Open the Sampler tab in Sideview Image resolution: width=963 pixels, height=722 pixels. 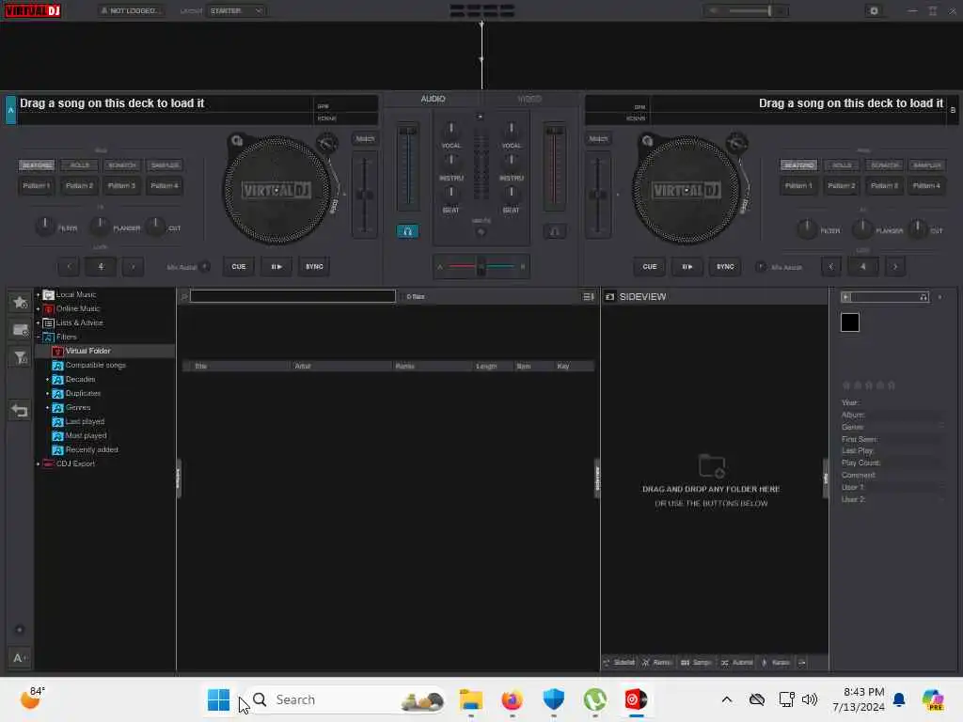click(x=696, y=663)
